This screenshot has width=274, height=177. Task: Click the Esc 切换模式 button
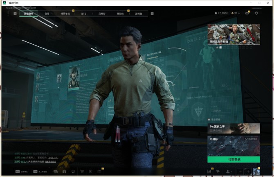pyautogui.click(x=22, y=172)
